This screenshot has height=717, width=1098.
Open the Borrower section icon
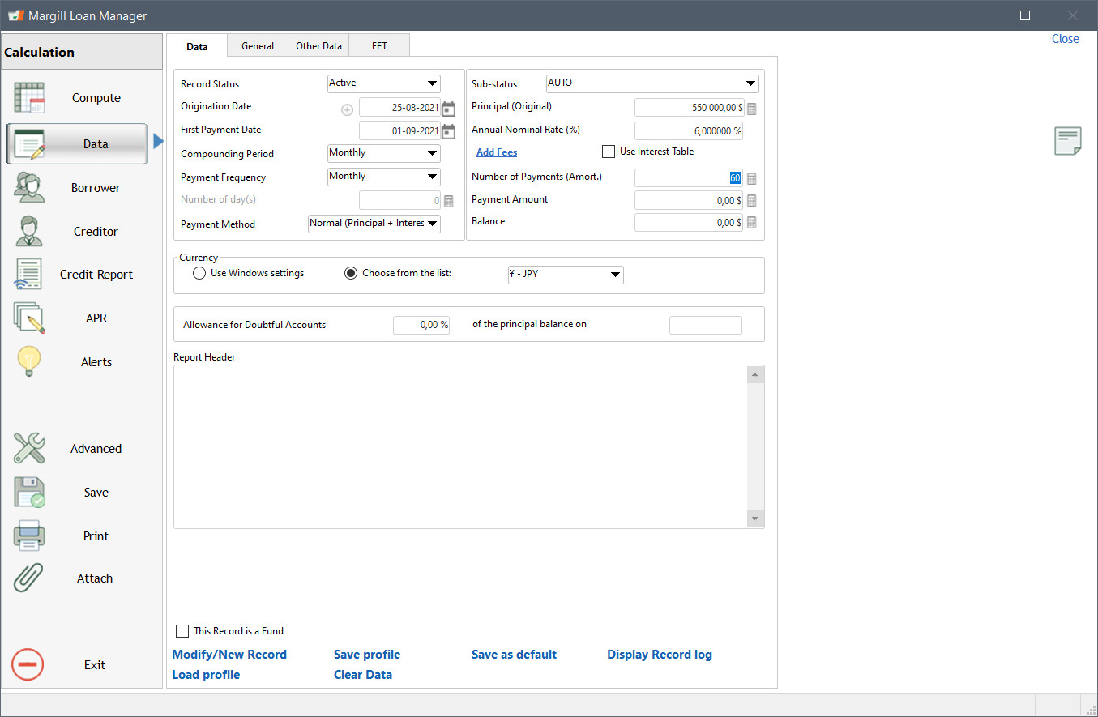tap(30, 188)
